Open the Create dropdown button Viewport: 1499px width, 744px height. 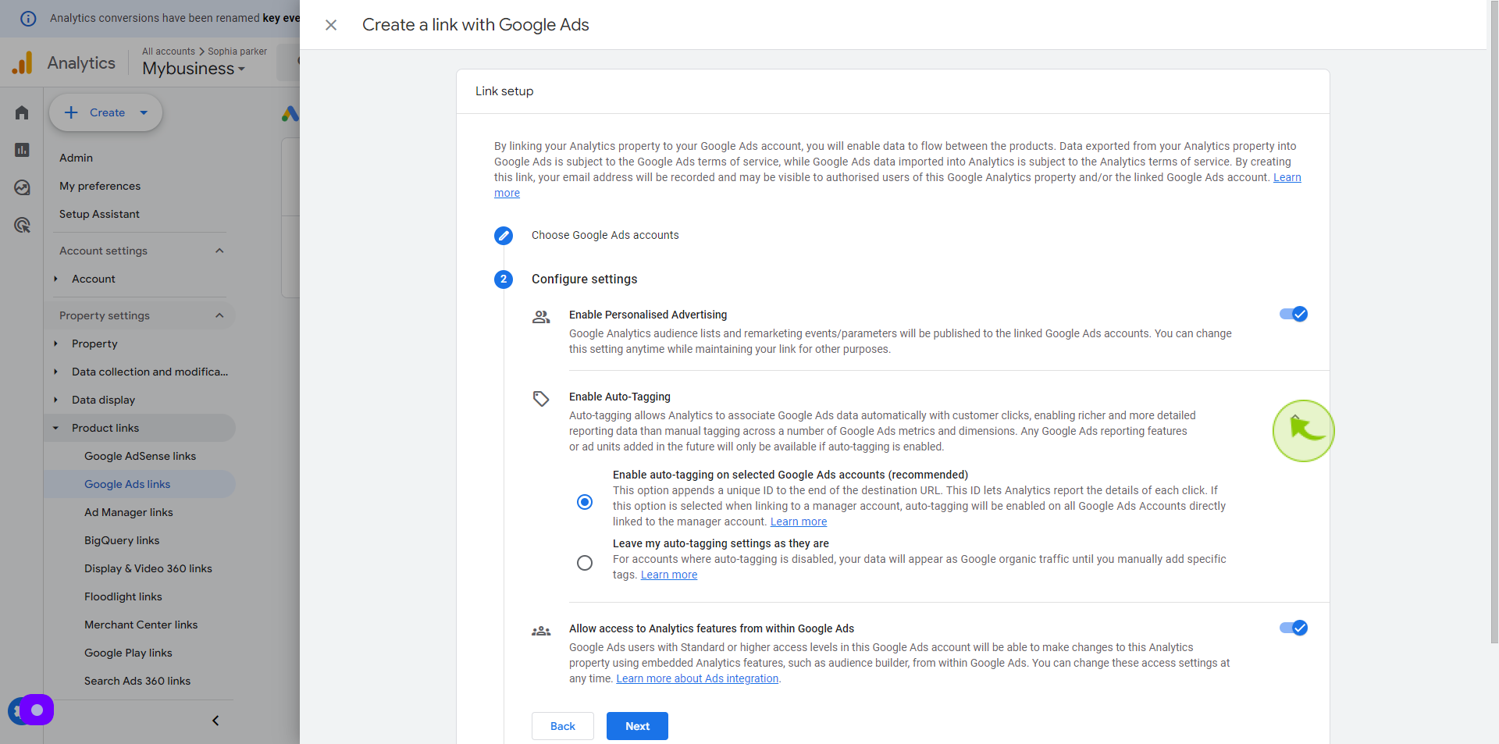[x=106, y=112]
